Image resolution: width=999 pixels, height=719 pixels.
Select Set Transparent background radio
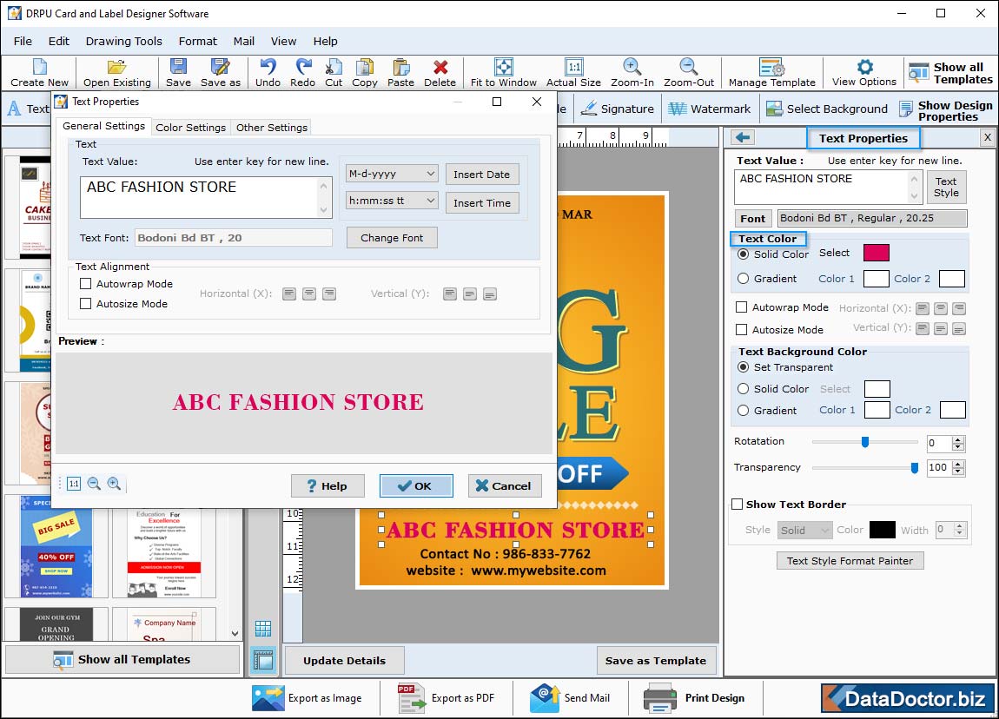pos(743,366)
